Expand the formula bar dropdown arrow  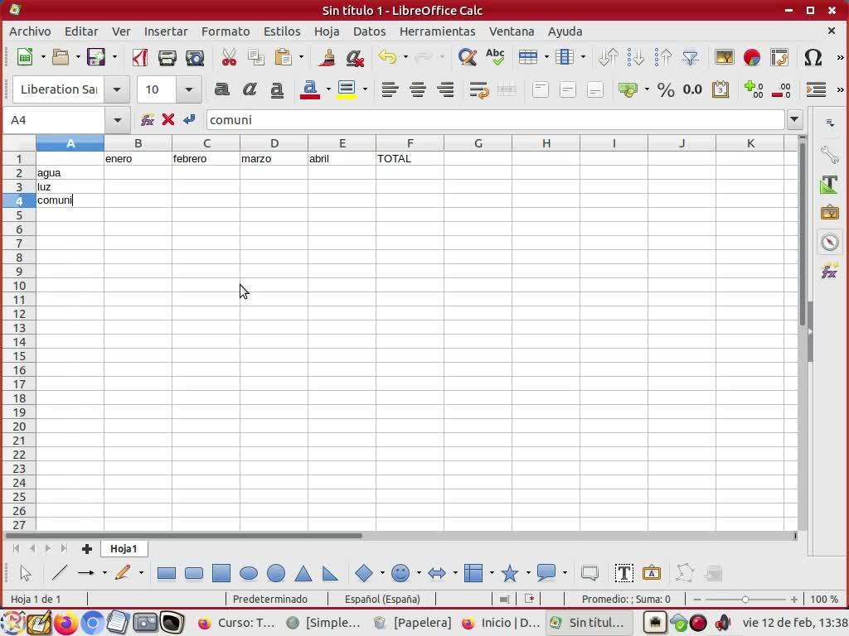click(x=794, y=119)
